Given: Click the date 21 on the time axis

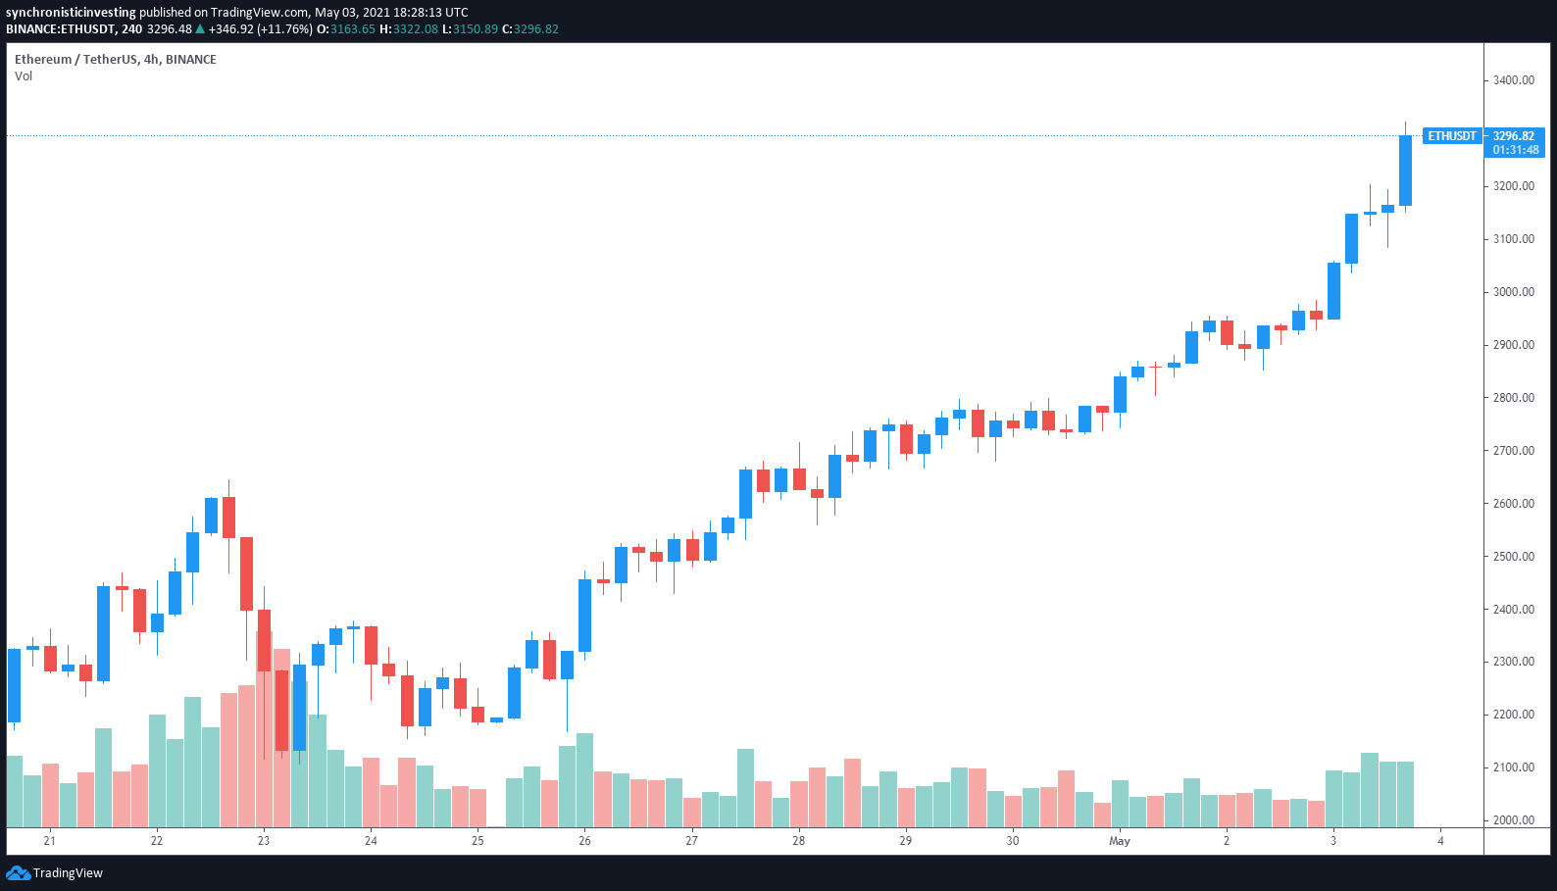Looking at the screenshot, I should click(50, 841).
